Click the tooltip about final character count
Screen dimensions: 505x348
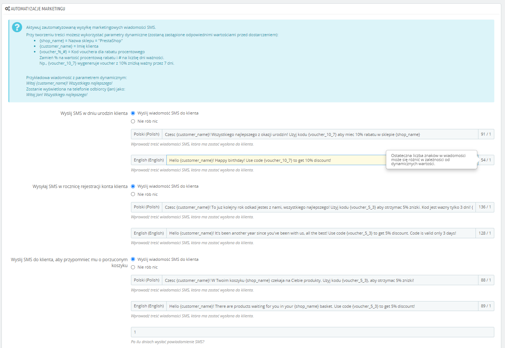tap(432, 160)
